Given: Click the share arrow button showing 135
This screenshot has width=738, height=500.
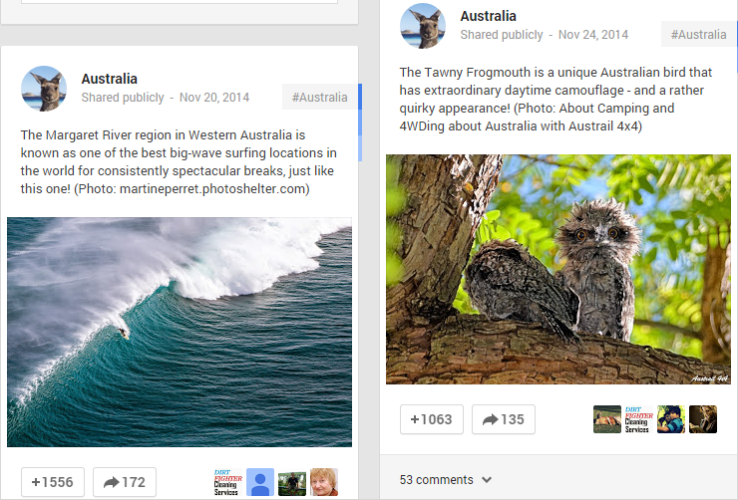Looking at the screenshot, I should tap(504, 419).
